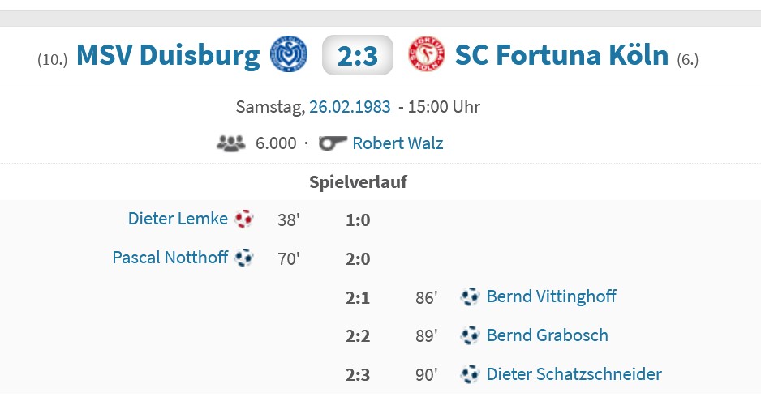Screen dimensions: 761x401
Task: Click the SC Fortuna Köln club crest
Action: (427, 54)
